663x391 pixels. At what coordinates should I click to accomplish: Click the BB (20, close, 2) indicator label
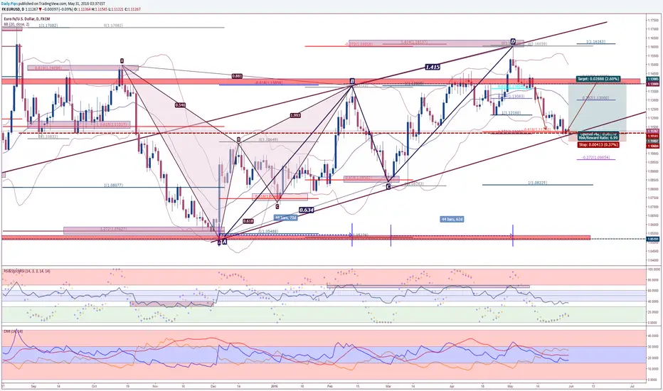pyautogui.click(x=16, y=24)
